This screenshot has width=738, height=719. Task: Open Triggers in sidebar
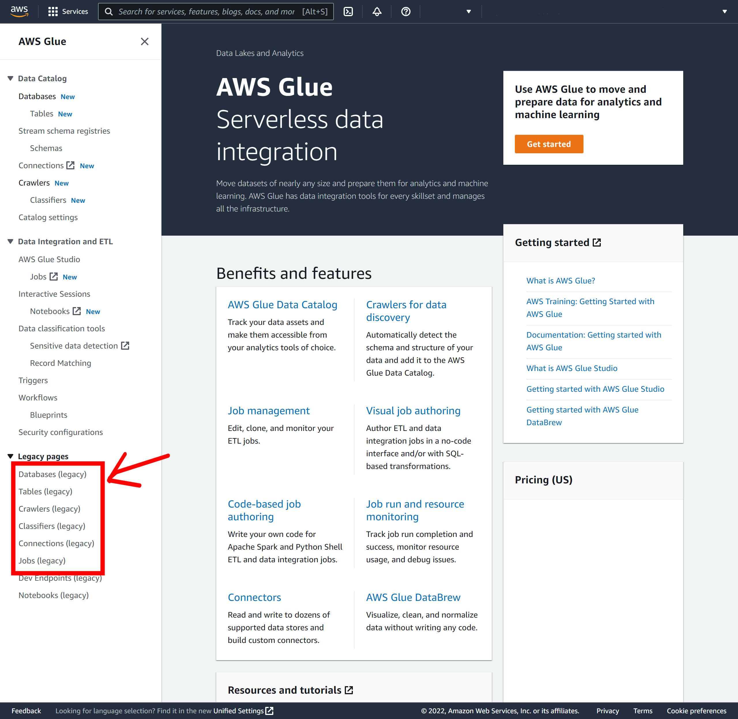[x=33, y=381]
